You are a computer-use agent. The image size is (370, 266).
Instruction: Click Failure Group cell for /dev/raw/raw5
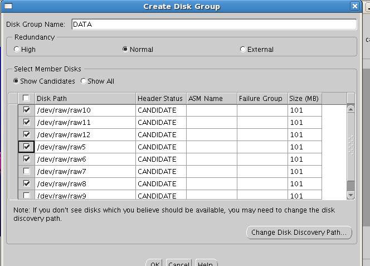click(262, 147)
